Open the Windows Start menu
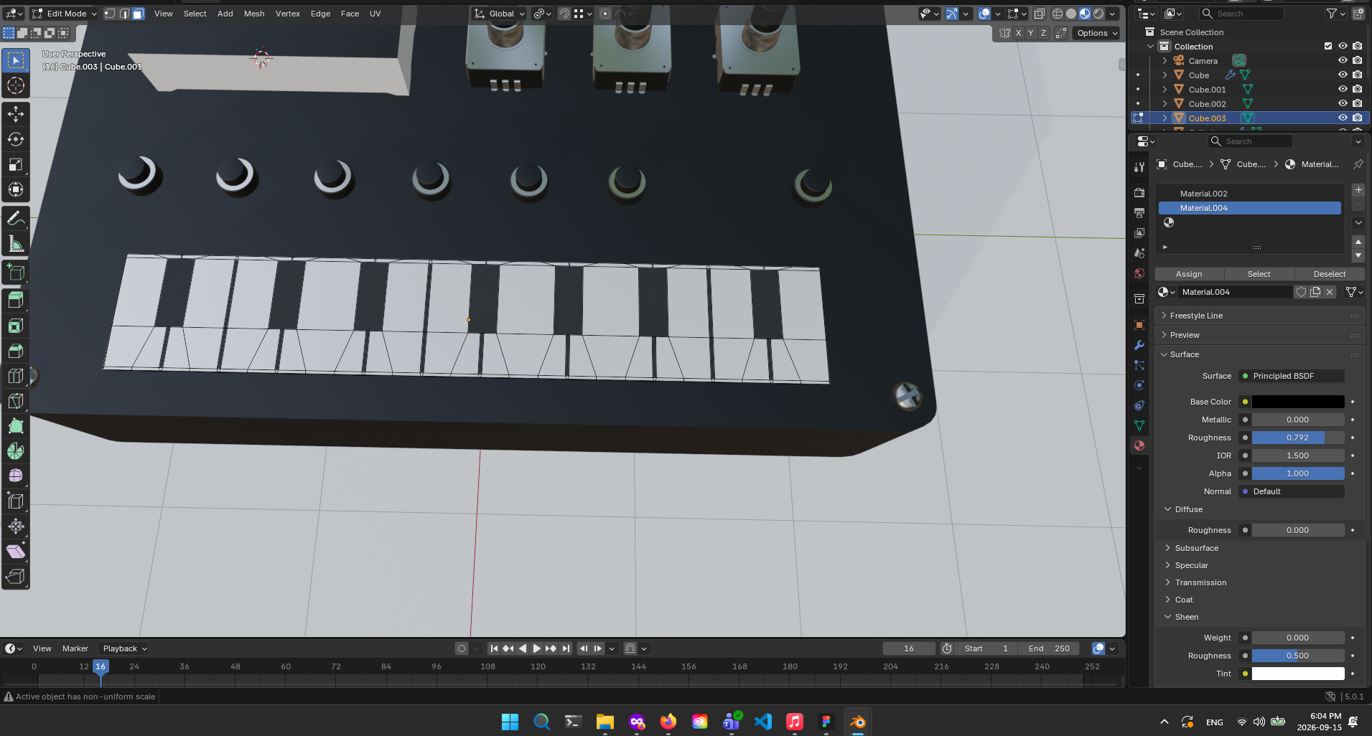This screenshot has height=736, width=1372. pyautogui.click(x=510, y=722)
